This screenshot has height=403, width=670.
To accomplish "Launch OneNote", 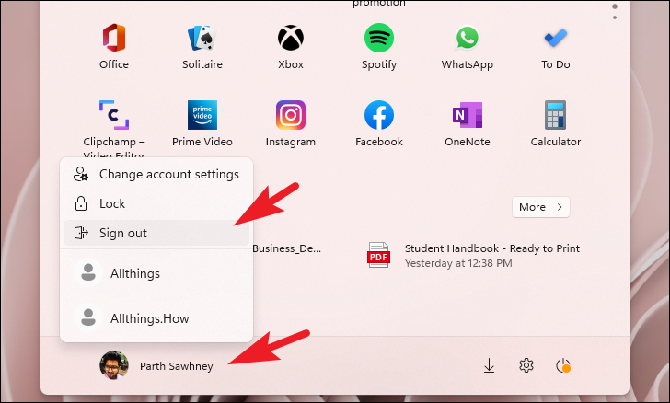I will (x=467, y=123).
